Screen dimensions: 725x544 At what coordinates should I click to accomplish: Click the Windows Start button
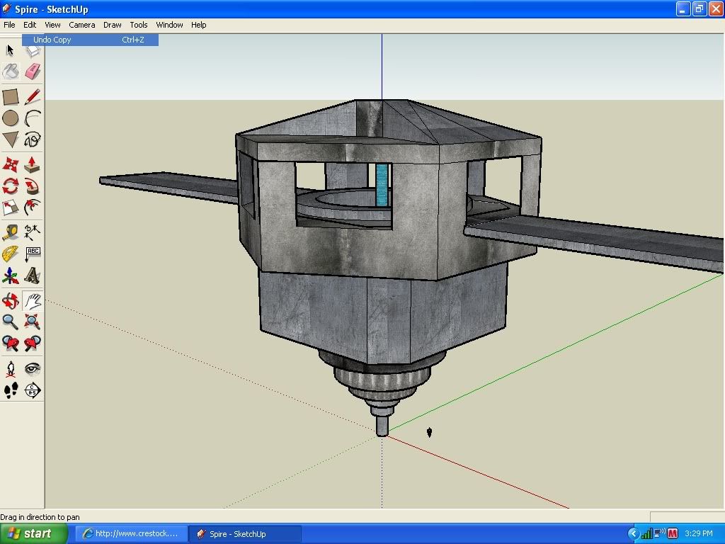[34, 533]
